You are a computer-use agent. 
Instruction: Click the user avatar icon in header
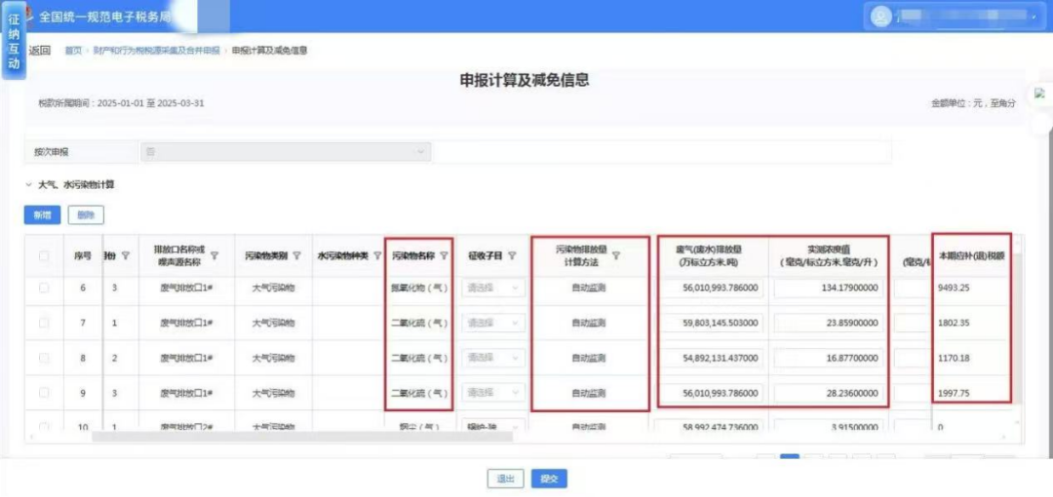(881, 17)
